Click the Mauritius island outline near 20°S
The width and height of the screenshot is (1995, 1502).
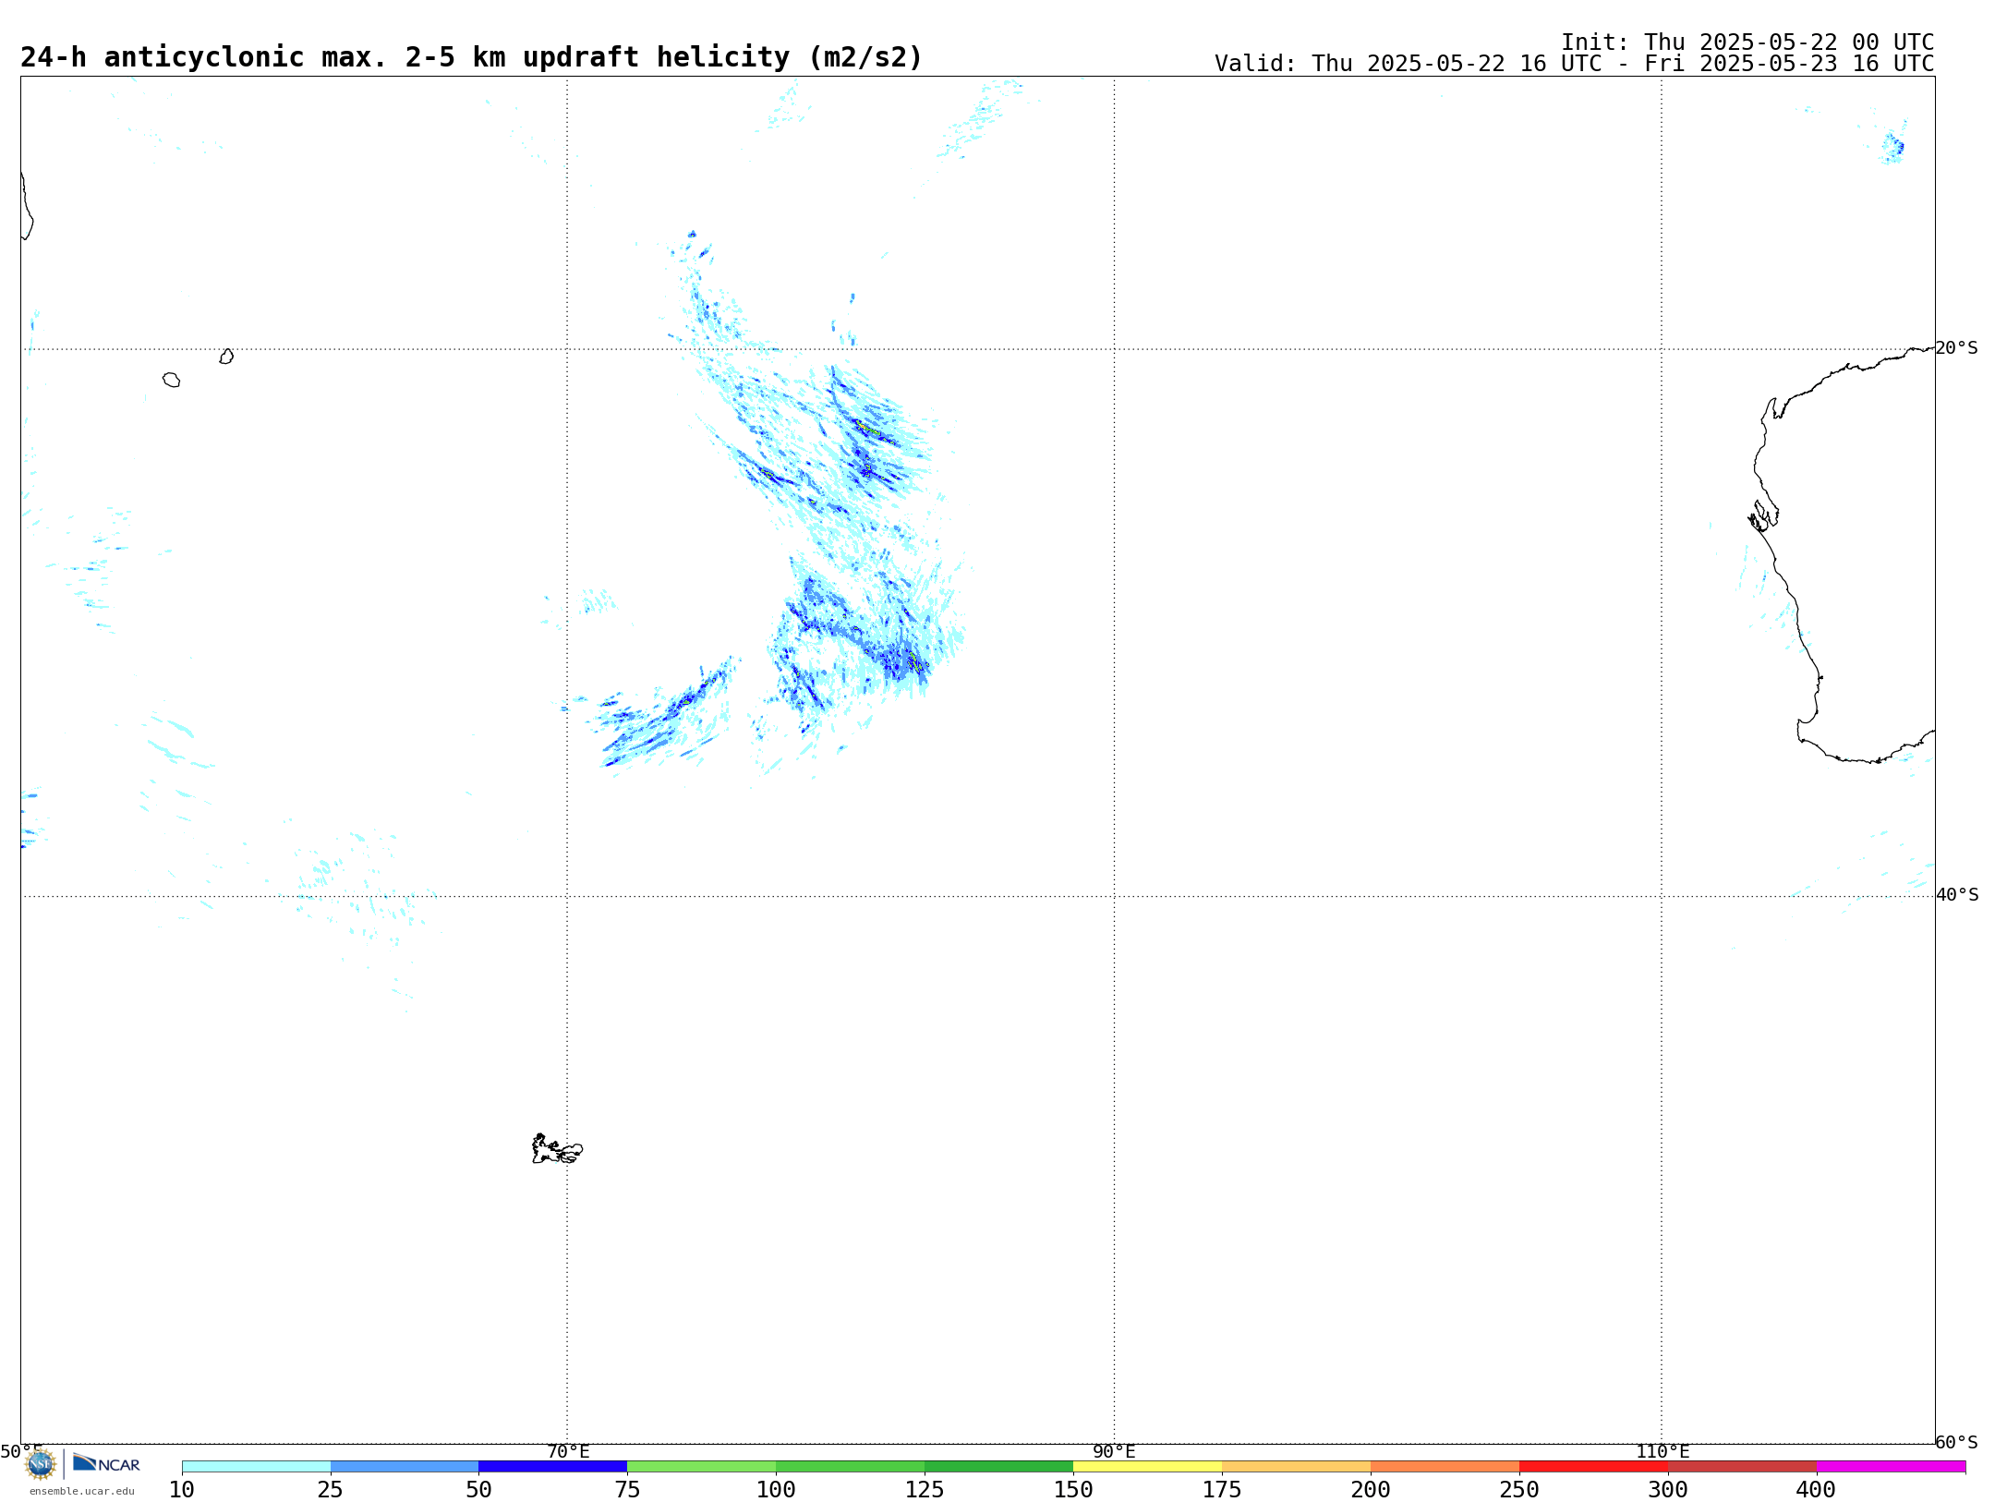pyautogui.click(x=226, y=357)
